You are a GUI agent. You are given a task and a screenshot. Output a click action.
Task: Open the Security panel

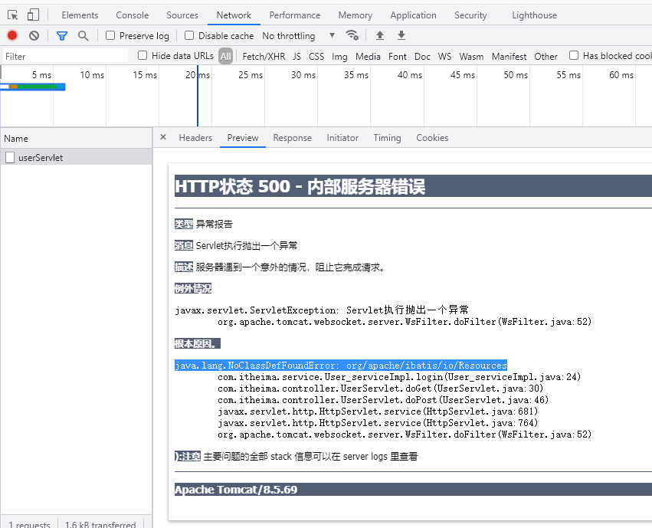[470, 15]
